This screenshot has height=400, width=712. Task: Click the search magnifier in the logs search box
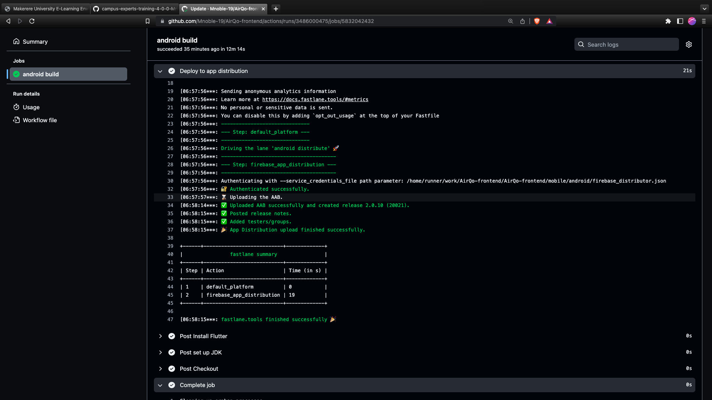581,44
